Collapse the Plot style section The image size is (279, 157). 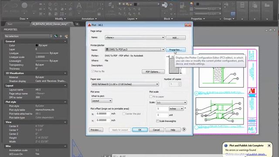(65, 102)
